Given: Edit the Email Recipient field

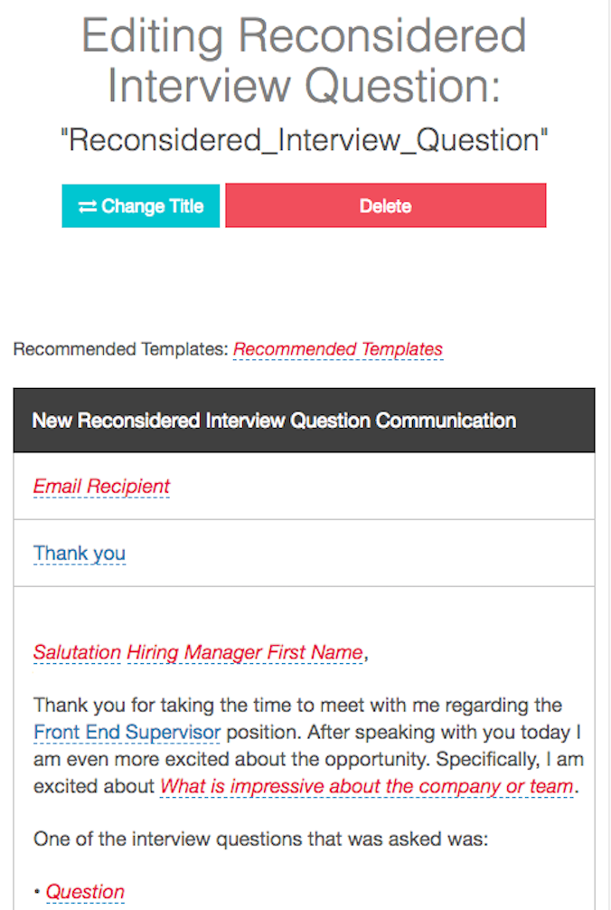Looking at the screenshot, I should point(101,487).
